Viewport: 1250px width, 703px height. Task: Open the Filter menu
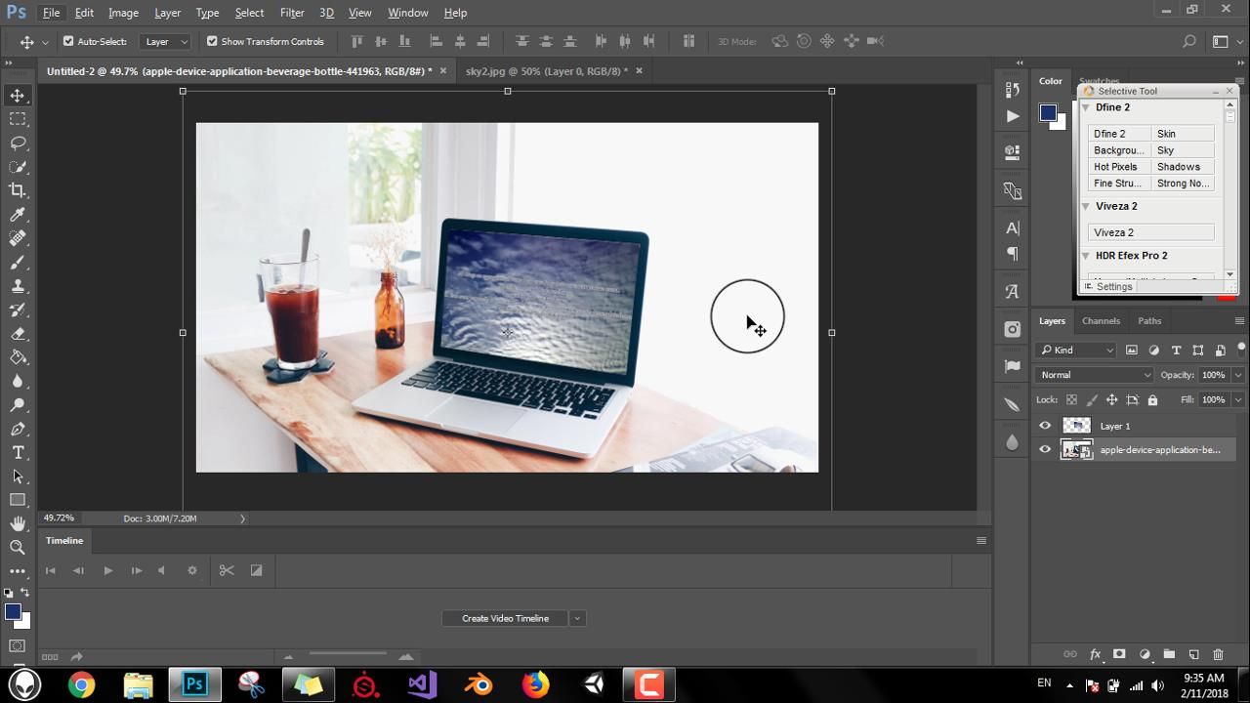point(290,12)
